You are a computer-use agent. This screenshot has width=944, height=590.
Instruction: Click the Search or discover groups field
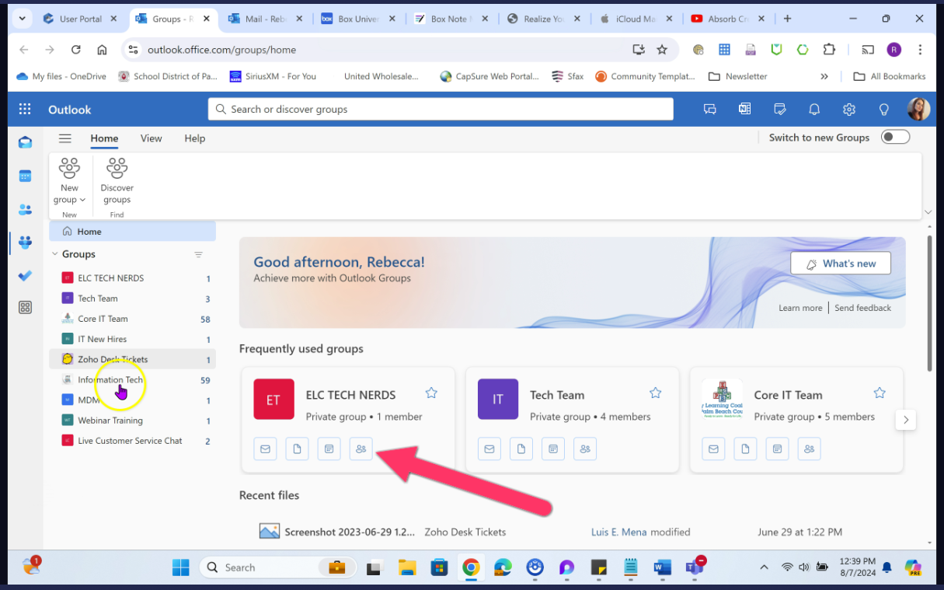tap(441, 110)
